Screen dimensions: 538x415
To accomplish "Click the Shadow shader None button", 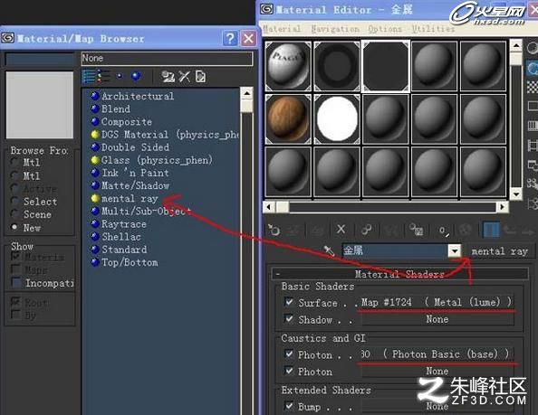I will [437, 319].
